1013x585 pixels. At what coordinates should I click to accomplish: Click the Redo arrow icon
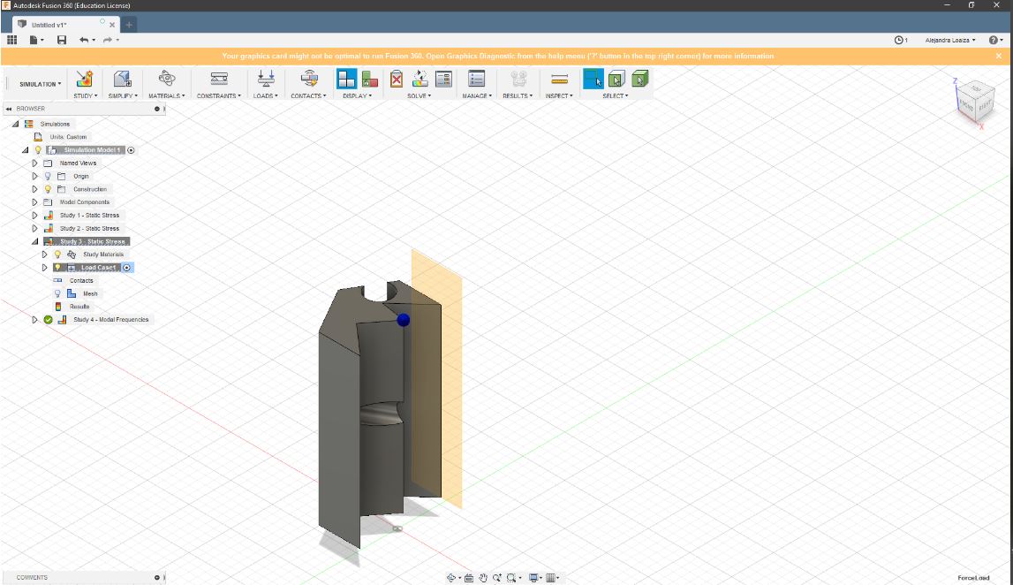(107, 40)
